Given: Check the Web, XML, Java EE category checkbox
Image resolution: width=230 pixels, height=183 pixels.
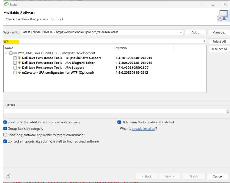Looking at the screenshot, I should pyautogui.click(x=11, y=53).
